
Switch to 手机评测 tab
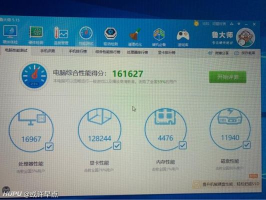[x=47, y=51]
